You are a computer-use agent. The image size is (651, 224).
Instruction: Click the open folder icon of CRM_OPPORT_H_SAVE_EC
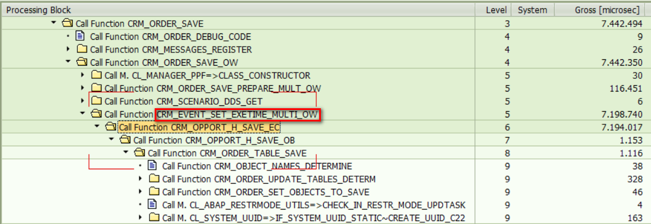110,127
